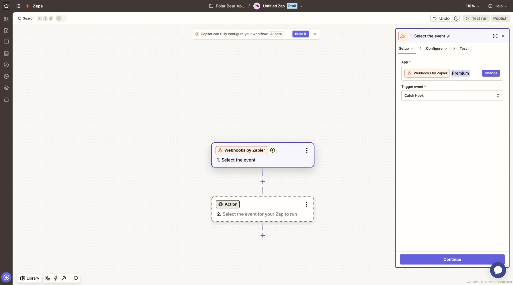Expand the Untitled Zap Draft chevron menu

tap(302, 6)
